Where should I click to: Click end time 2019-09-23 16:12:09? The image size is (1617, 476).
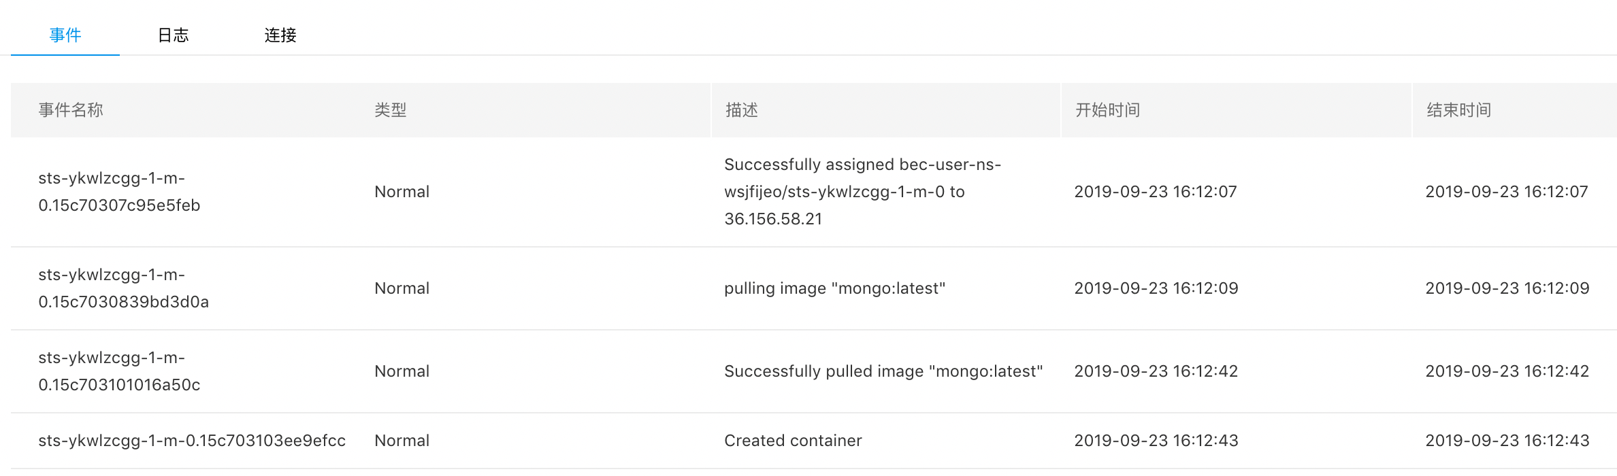pyautogui.click(x=1507, y=288)
